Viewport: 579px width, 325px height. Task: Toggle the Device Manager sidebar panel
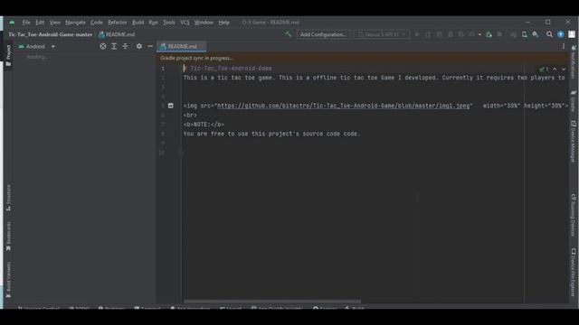573,142
